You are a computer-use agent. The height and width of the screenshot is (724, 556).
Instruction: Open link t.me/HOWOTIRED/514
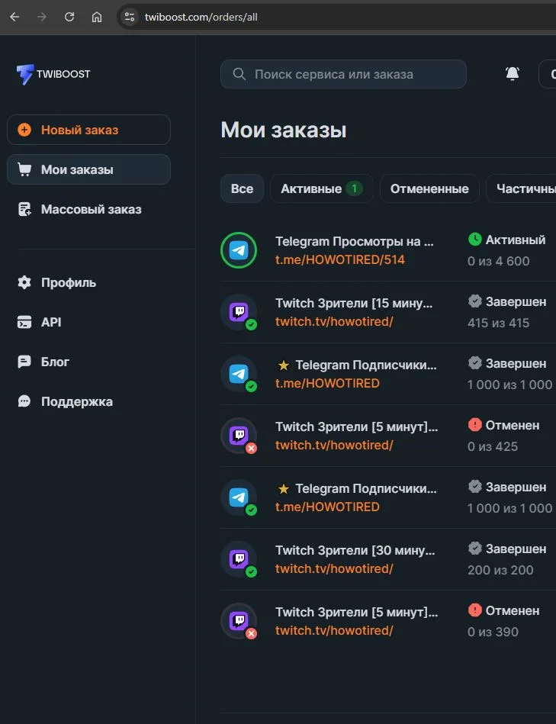point(340,259)
